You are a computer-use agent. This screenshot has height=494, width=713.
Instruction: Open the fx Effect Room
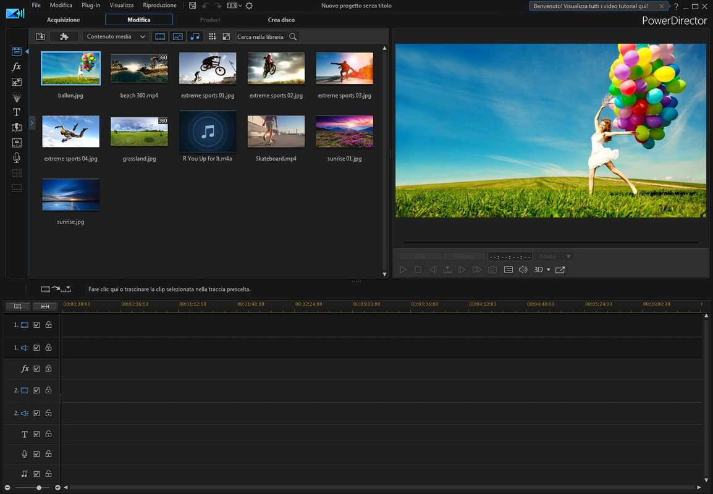coord(16,67)
